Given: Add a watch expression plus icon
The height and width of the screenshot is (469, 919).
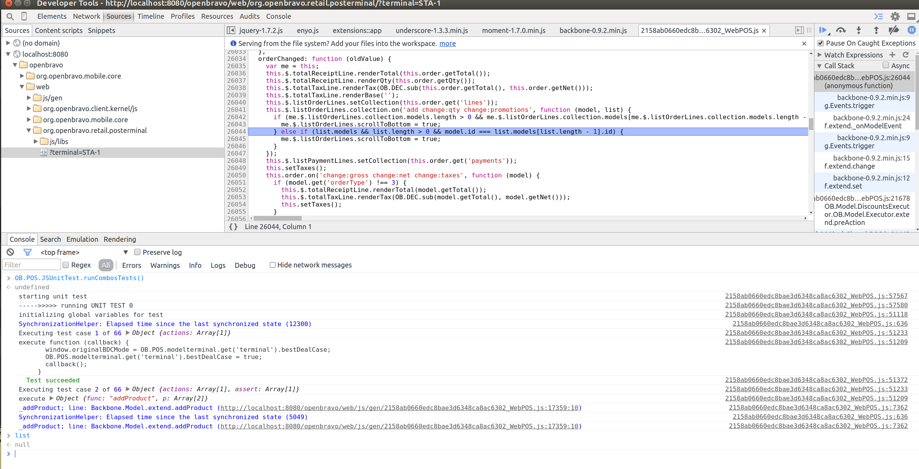Looking at the screenshot, I should pyautogui.click(x=892, y=55).
